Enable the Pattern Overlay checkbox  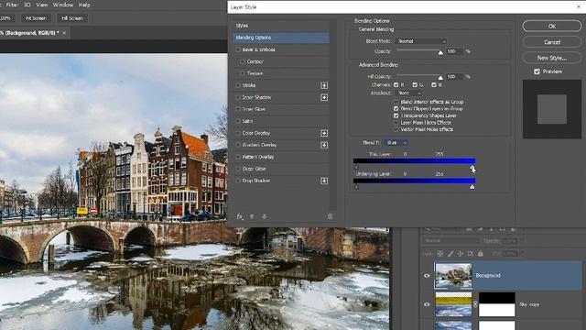[x=238, y=157]
